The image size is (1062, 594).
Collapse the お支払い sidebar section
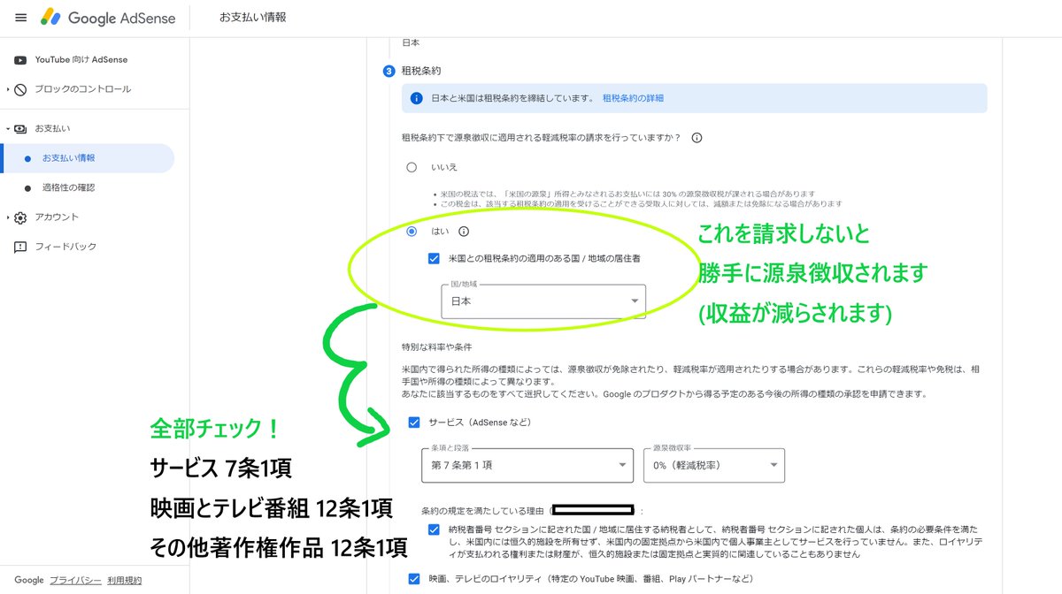(x=8, y=128)
